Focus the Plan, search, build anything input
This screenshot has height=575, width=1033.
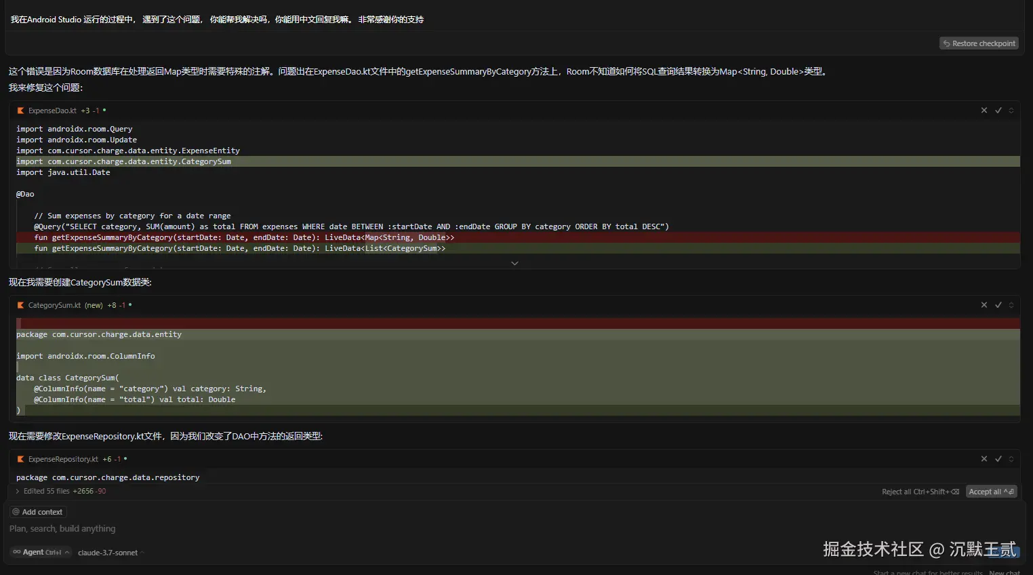click(515, 529)
